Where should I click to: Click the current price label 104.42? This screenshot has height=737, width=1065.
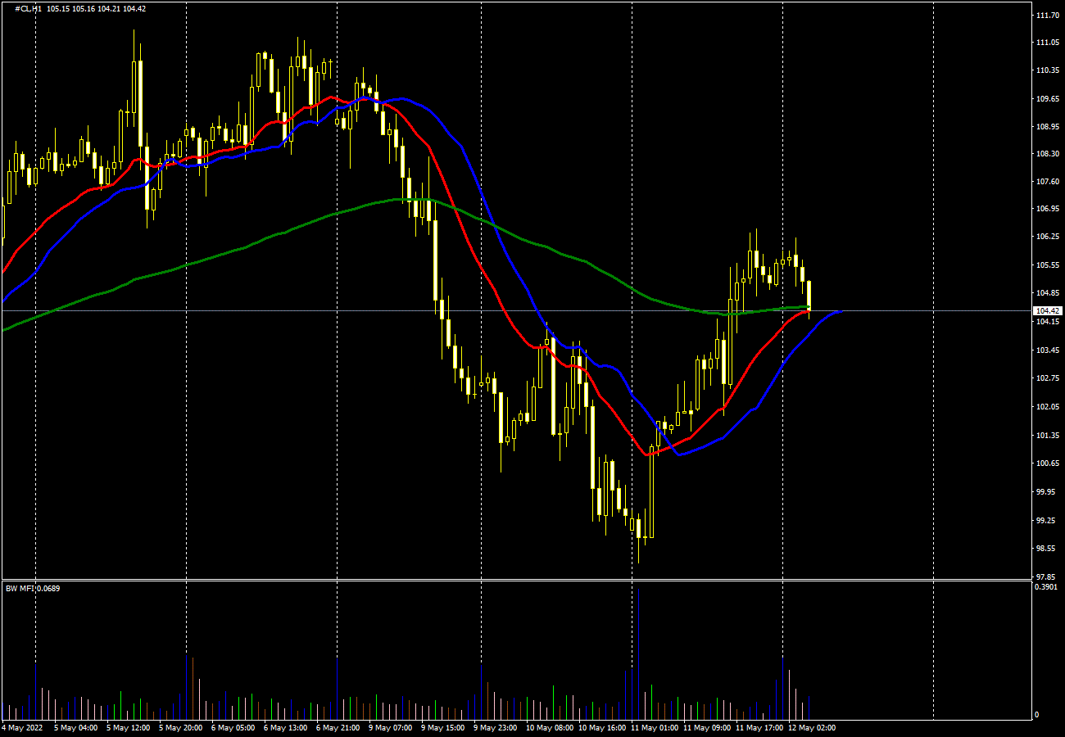[x=1048, y=311]
